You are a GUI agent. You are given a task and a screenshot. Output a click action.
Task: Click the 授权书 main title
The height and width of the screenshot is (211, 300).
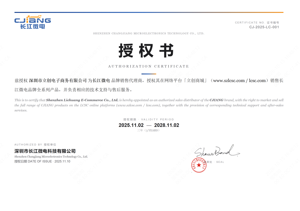coord(146,51)
